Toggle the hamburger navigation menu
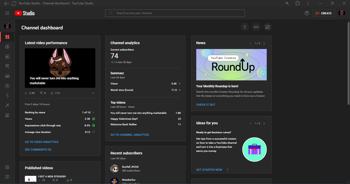 pyautogui.click(x=7, y=13)
